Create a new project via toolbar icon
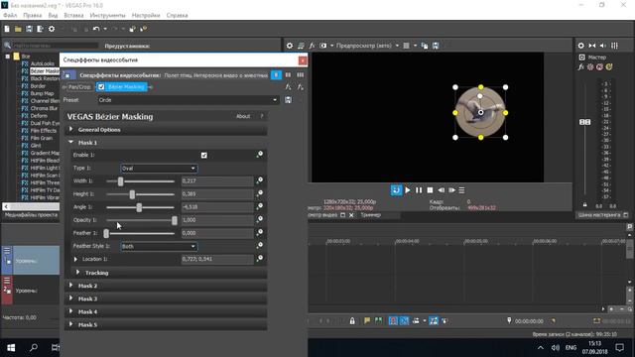The width and height of the screenshot is (635, 357). click(x=7, y=29)
